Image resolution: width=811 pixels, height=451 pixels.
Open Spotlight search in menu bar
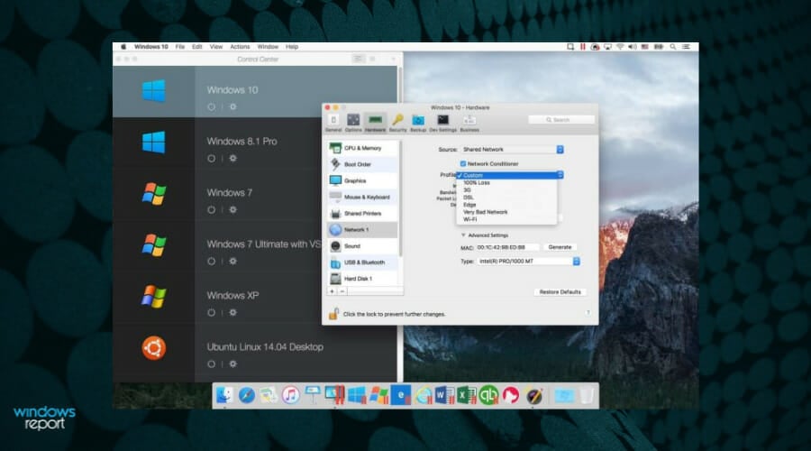[x=673, y=47]
